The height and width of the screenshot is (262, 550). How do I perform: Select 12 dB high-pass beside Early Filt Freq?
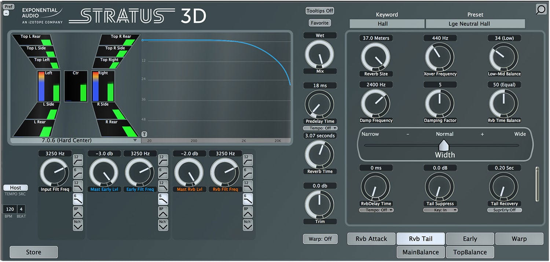coord(163,160)
